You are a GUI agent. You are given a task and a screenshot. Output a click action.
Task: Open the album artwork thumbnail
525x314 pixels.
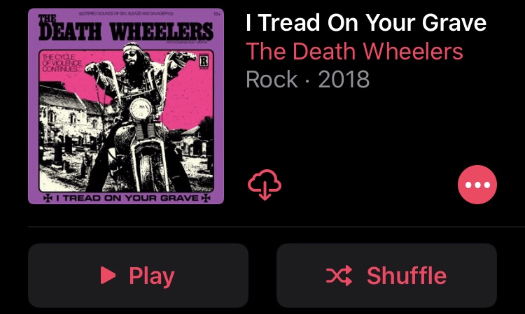click(126, 106)
